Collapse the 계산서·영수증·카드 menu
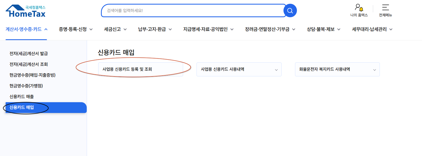 tap(26, 29)
